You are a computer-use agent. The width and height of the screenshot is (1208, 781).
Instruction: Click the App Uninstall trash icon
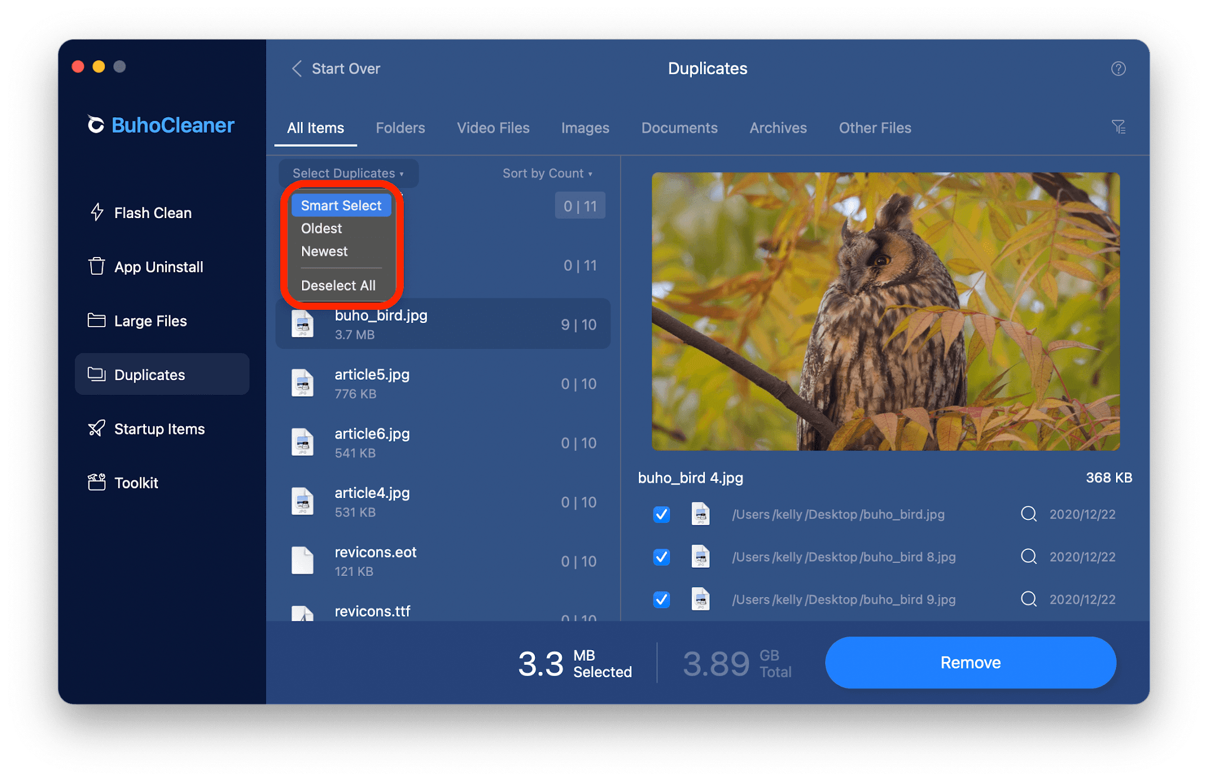pos(97,266)
